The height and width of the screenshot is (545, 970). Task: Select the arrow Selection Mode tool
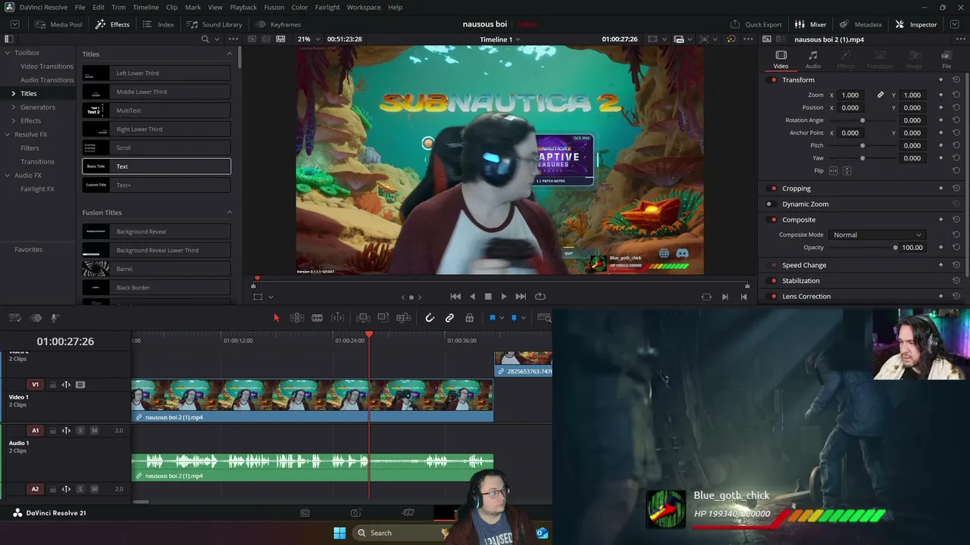click(x=276, y=318)
